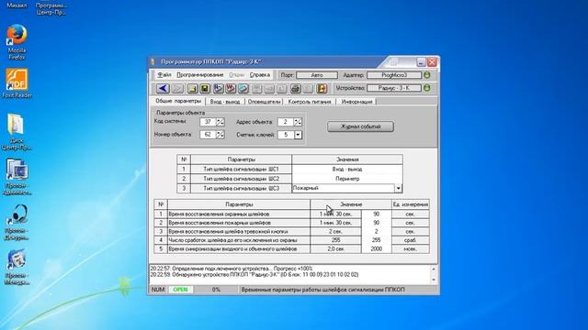Click the open file folder toolbar icon
Image resolution: width=588 pixels, height=330 pixels.
[x=192, y=88]
